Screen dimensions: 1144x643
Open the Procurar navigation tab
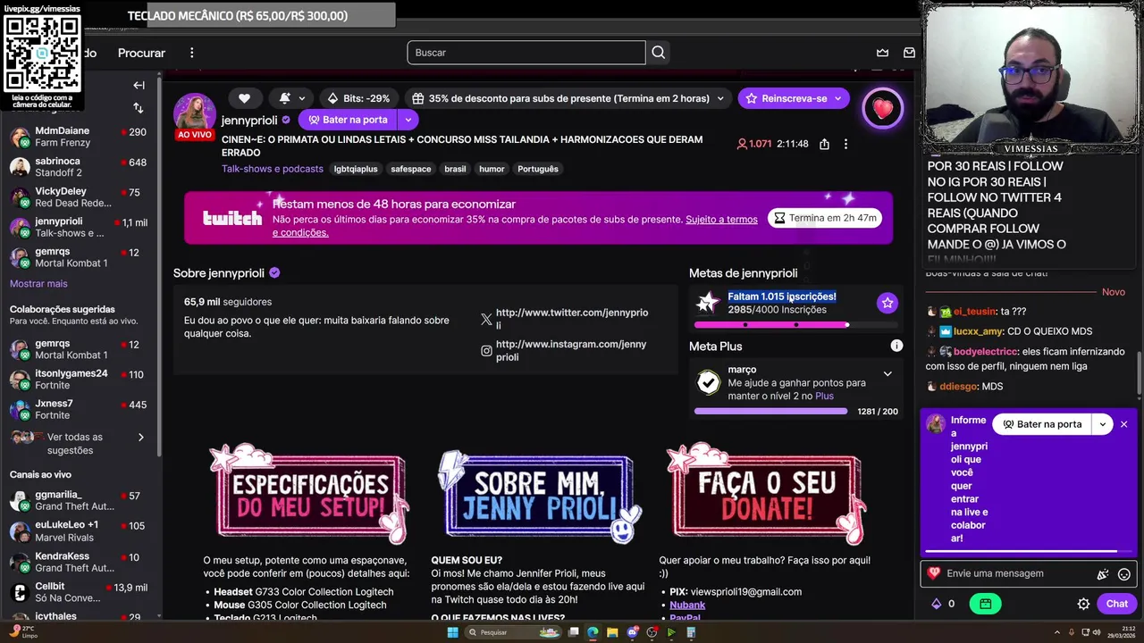pyautogui.click(x=141, y=53)
